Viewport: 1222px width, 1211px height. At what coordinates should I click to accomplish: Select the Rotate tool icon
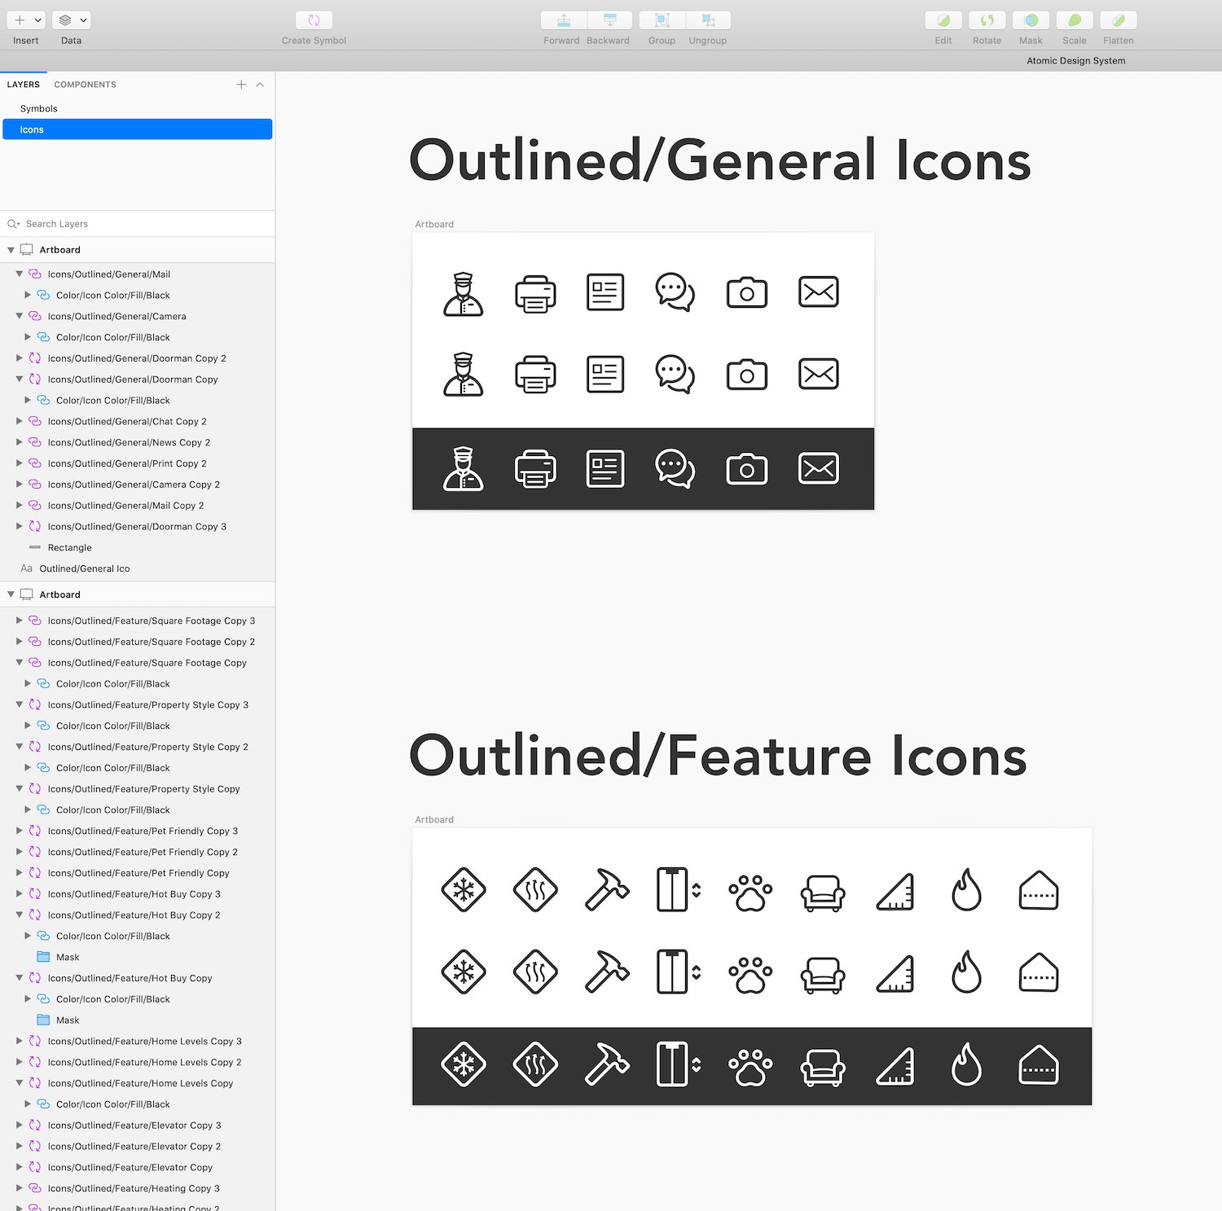(987, 20)
